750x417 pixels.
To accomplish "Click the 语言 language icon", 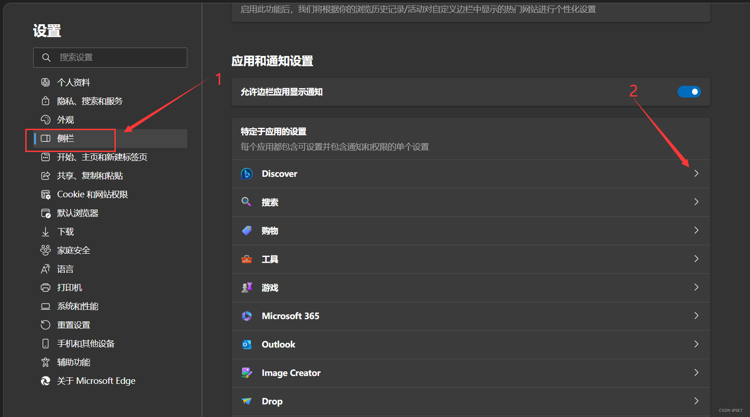I will click(45, 269).
